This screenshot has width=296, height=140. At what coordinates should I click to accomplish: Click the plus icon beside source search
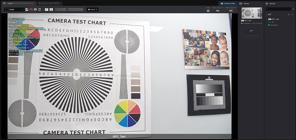pos(293,9)
